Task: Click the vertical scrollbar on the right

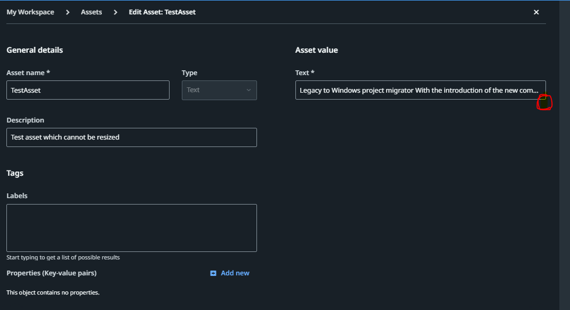Action: coord(564,154)
